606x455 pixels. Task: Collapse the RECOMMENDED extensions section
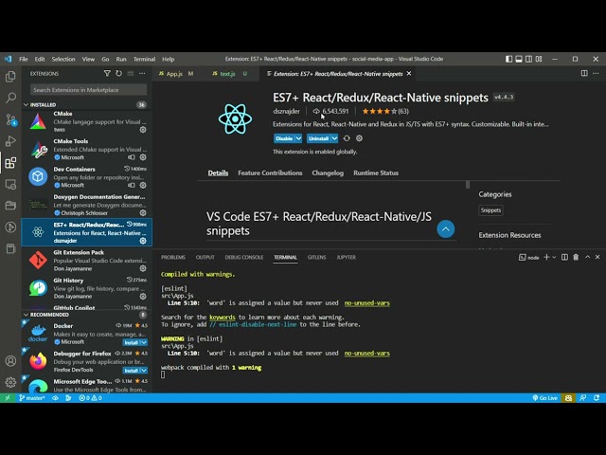(26, 315)
